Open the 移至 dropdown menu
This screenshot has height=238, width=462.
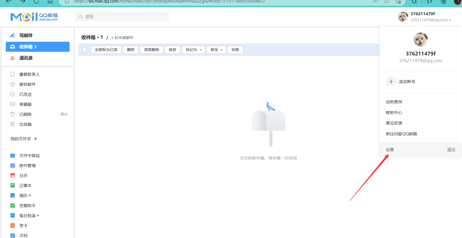[x=216, y=50]
